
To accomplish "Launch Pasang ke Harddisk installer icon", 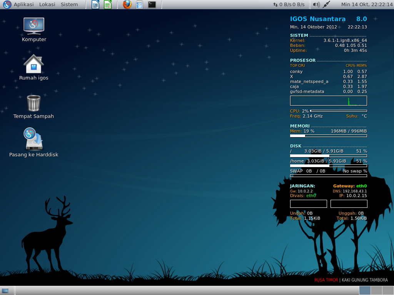I will point(34,138).
